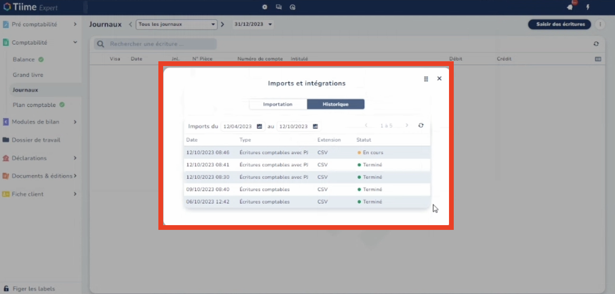Viewport: 615px width, 294px height.
Task: Click the columns layout icon beside Crédit
Action: pos(598,59)
